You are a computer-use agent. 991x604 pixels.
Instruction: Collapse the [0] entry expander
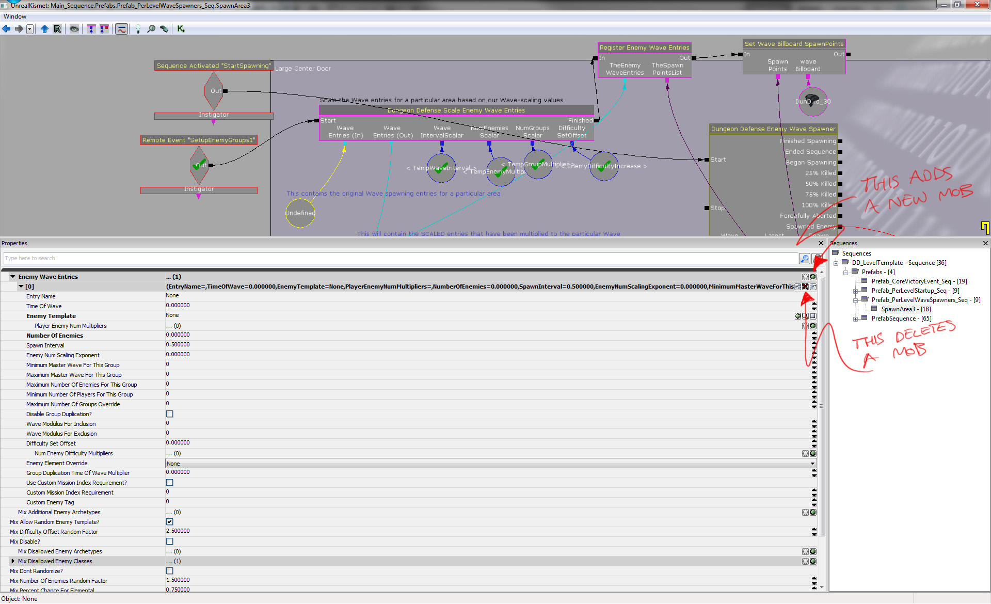pos(21,287)
